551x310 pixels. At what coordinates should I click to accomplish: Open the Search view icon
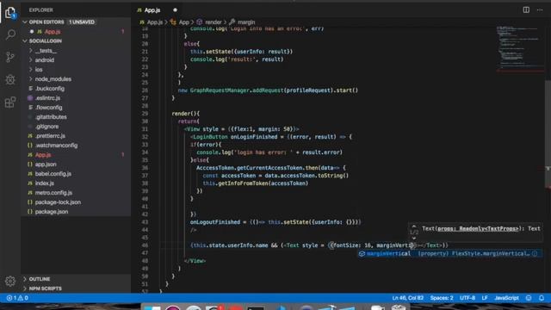point(10,34)
